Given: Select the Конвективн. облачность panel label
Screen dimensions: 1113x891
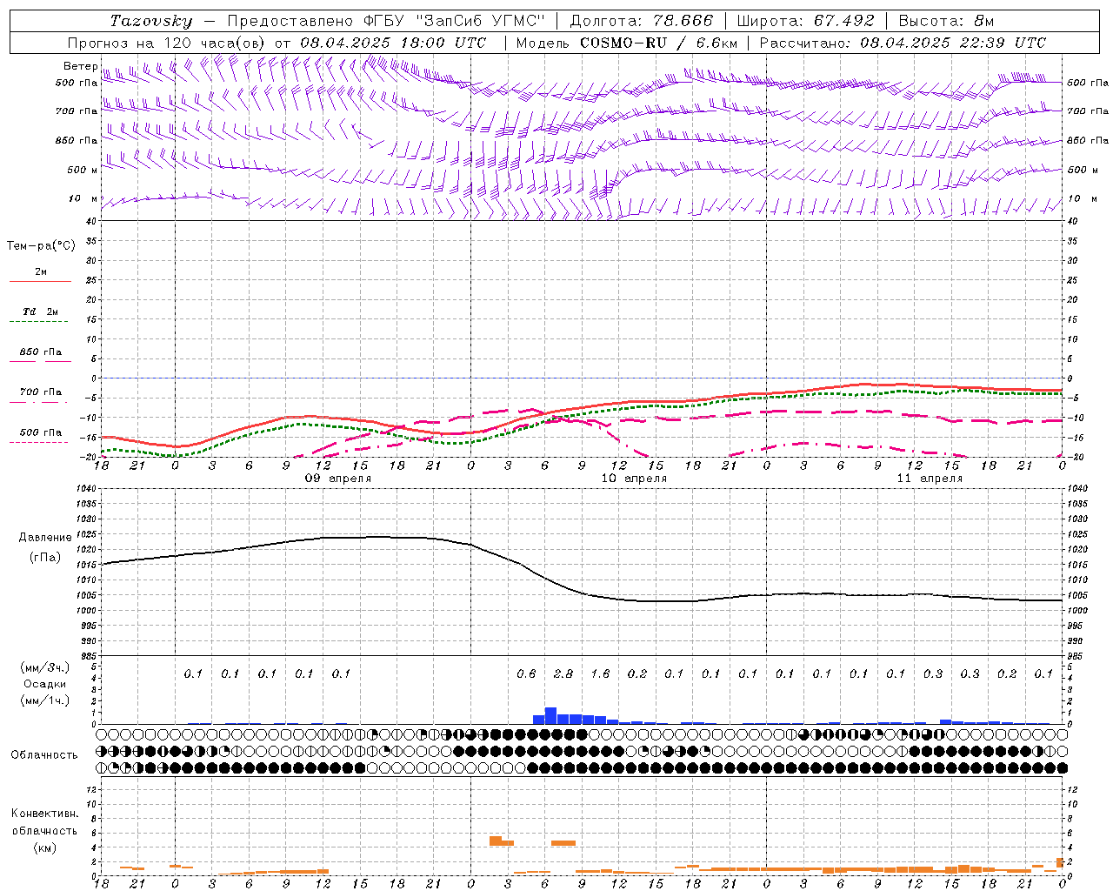Looking at the screenshot, I should [44, 821].
